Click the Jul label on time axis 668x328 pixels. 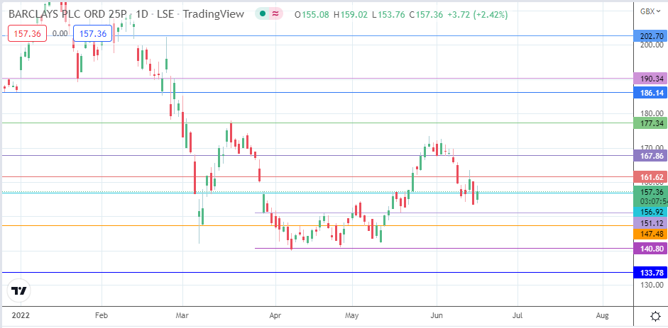pyautogui.click(x=518, y=315)
